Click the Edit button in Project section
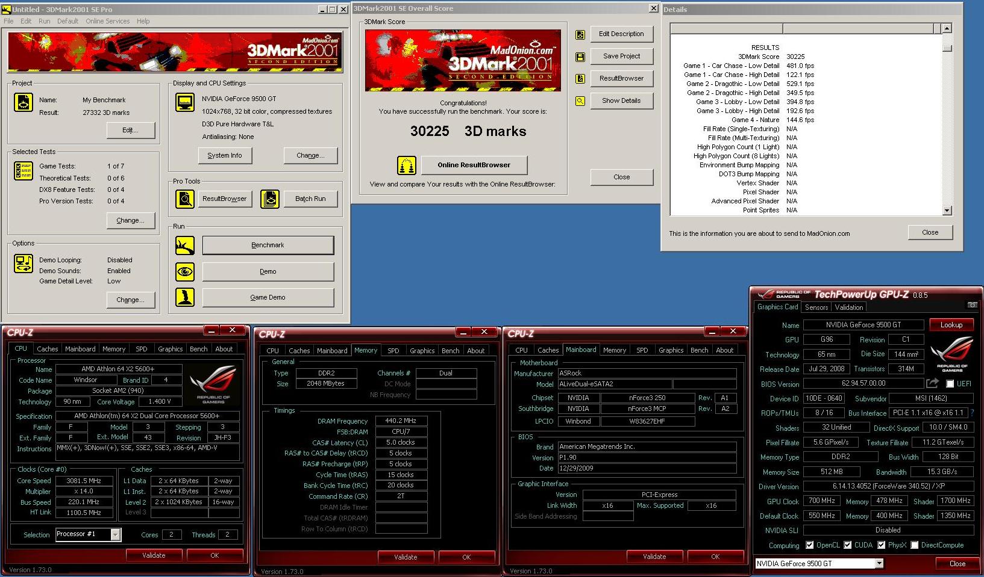This screenshot has width=984, height=577. click(131, 130)
